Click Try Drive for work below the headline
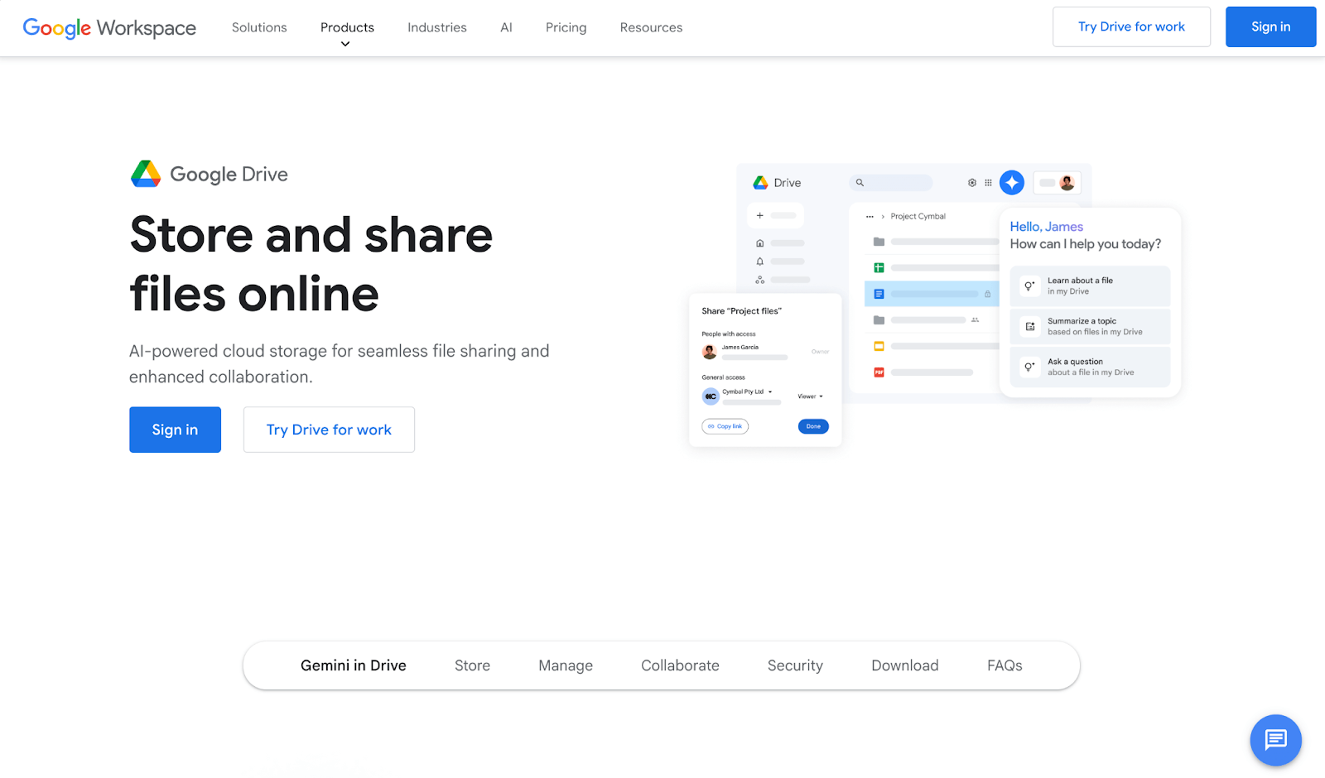 point(329,430)
